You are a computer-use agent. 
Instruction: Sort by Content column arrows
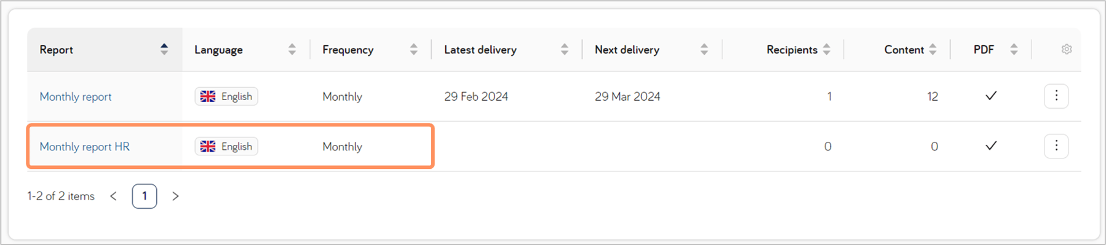(x=933, y=49)
